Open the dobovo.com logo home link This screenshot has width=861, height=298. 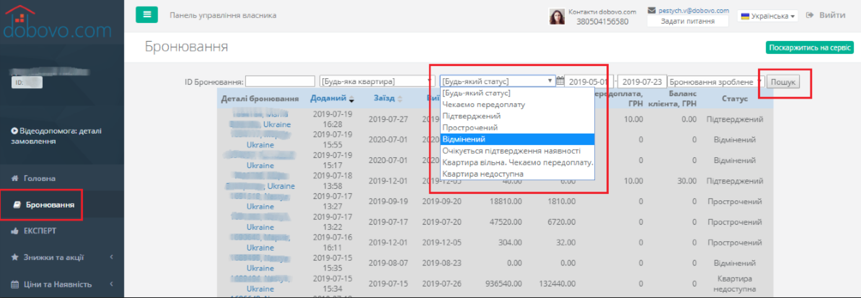(x=57, y=22)
